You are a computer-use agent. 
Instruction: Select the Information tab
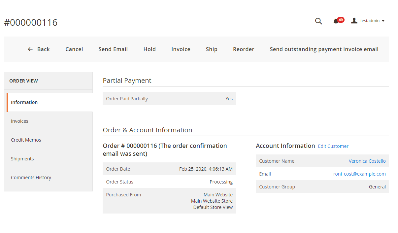point(24,102)
